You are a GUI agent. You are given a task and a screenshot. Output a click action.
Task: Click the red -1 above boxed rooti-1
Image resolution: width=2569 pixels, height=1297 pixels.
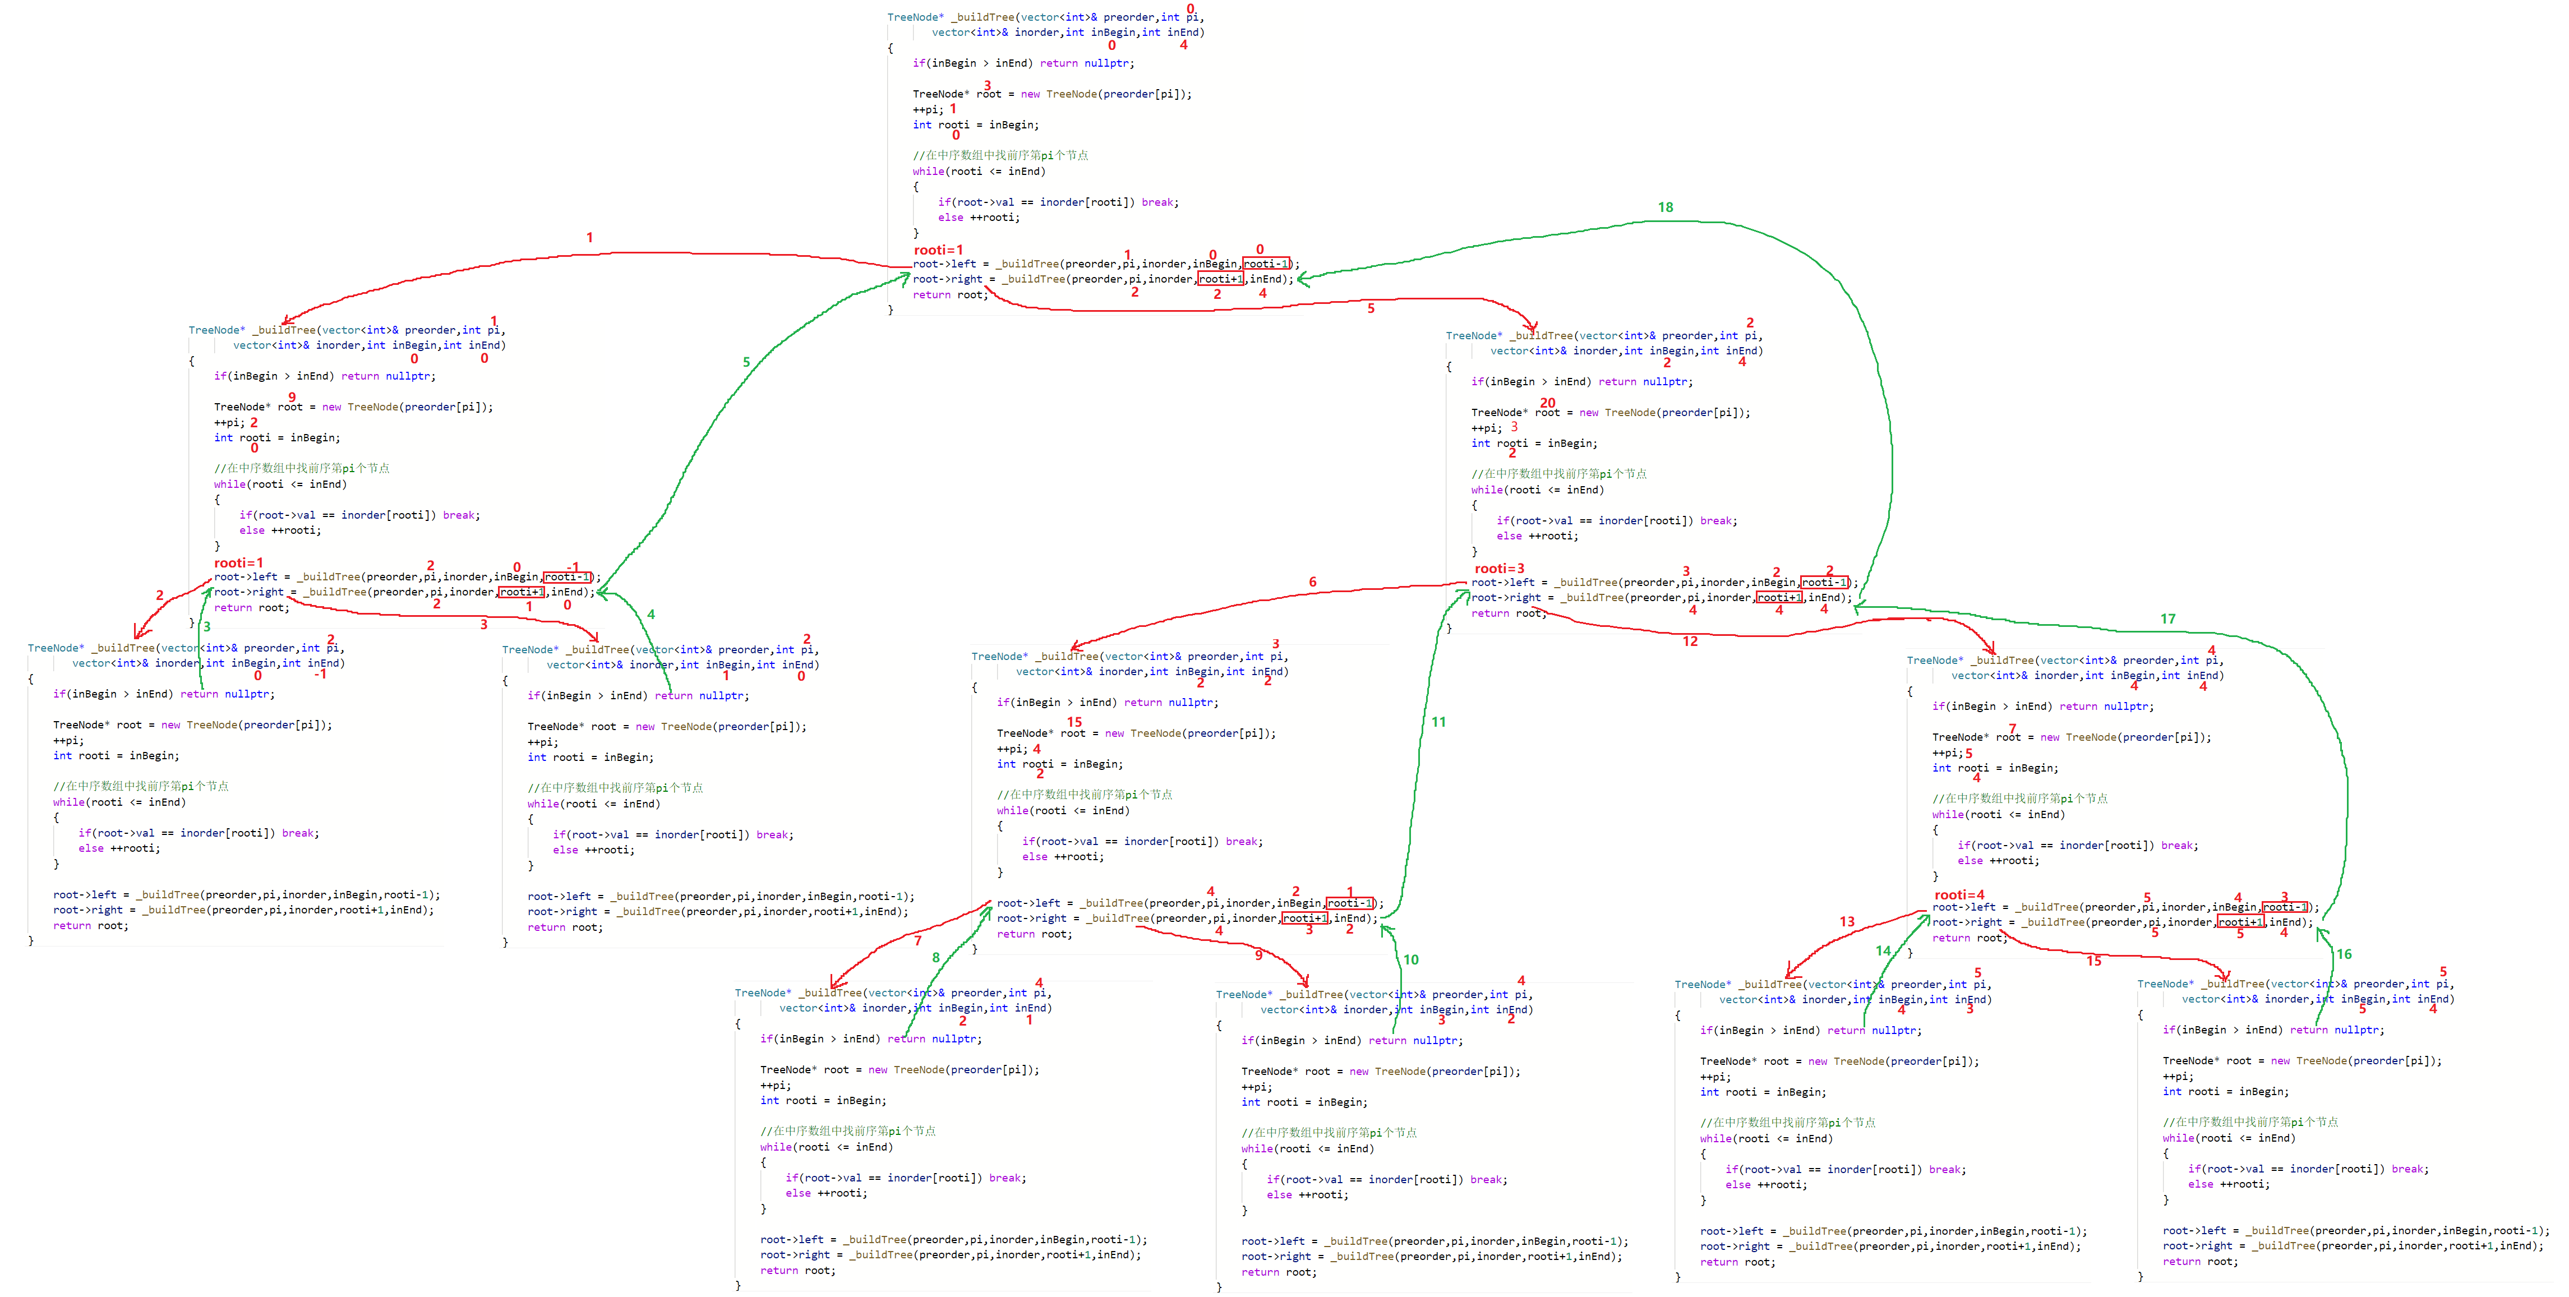tap(573, 566)
